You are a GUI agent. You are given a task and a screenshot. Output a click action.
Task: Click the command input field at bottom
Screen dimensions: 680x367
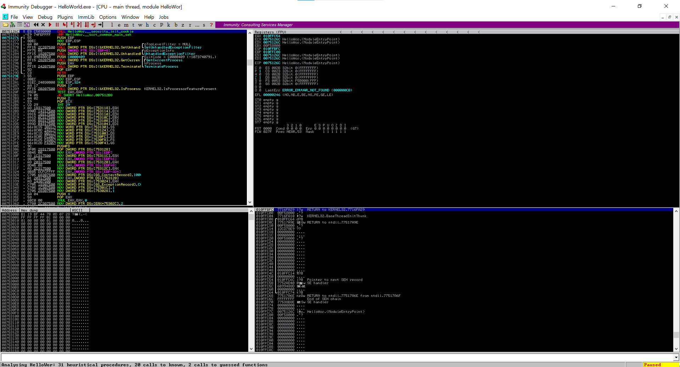[x=337, y=357]
